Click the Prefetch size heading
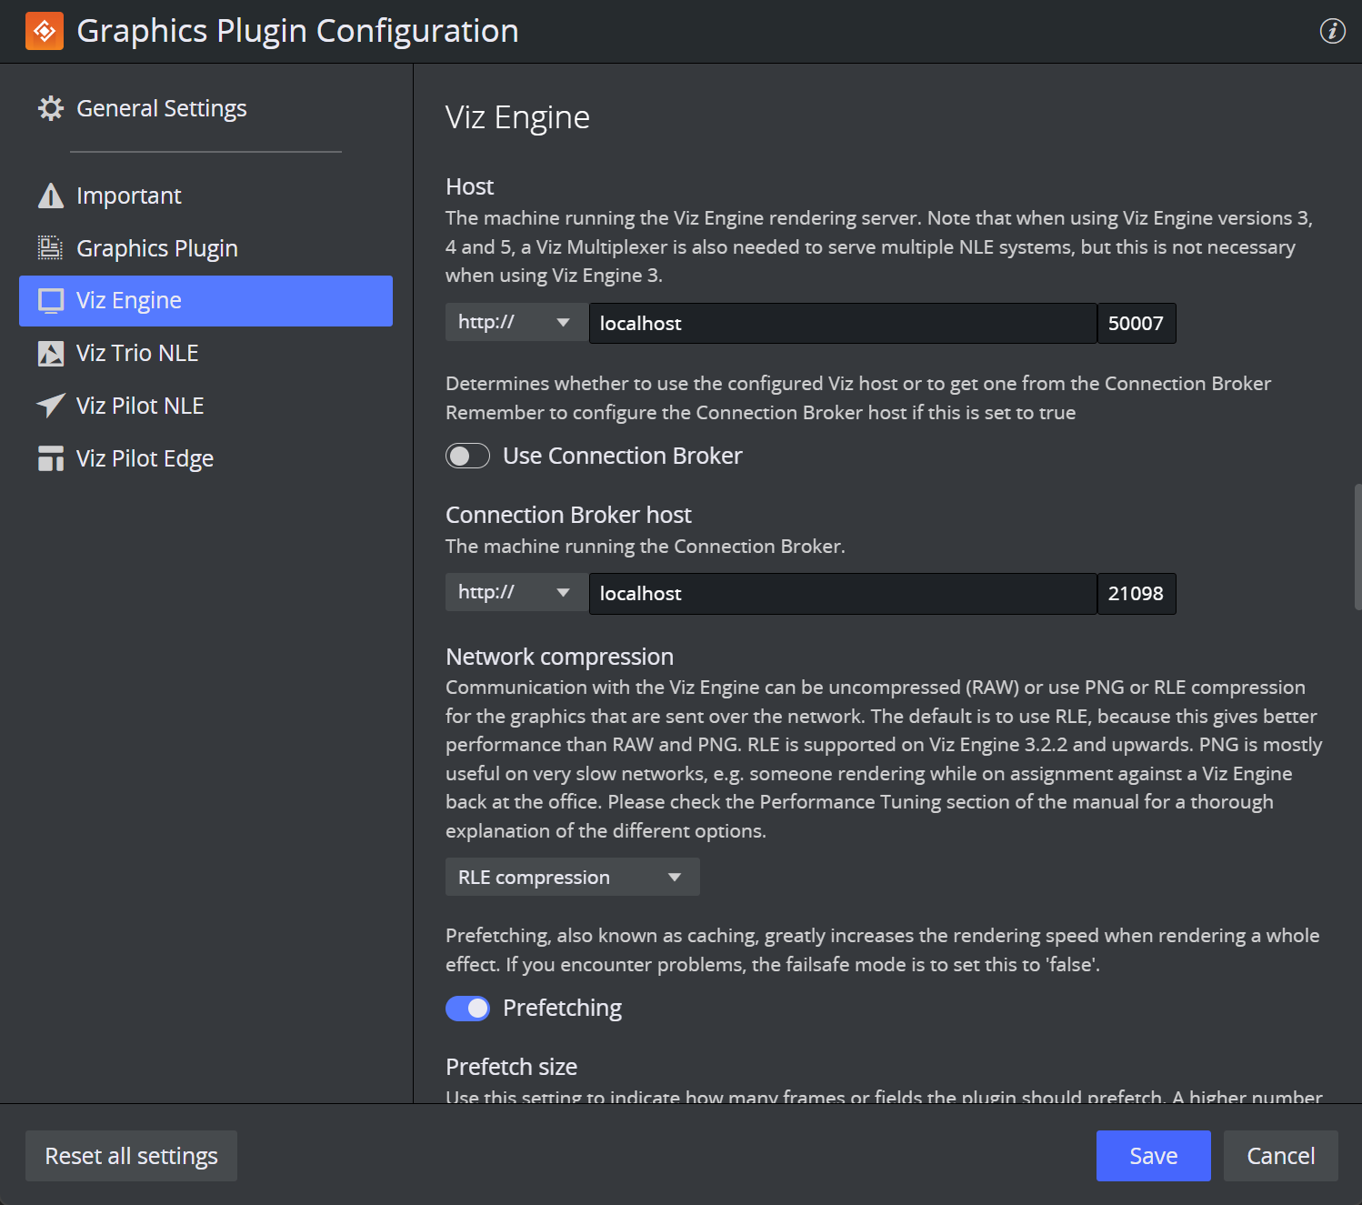1362x1205 pixels. coord(511,1067)
